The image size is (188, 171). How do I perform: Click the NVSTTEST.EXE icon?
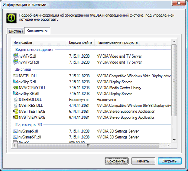click(x=15, y=111)
